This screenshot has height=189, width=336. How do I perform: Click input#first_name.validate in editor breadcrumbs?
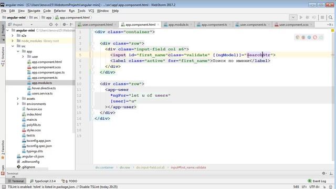tap(188, 167)
